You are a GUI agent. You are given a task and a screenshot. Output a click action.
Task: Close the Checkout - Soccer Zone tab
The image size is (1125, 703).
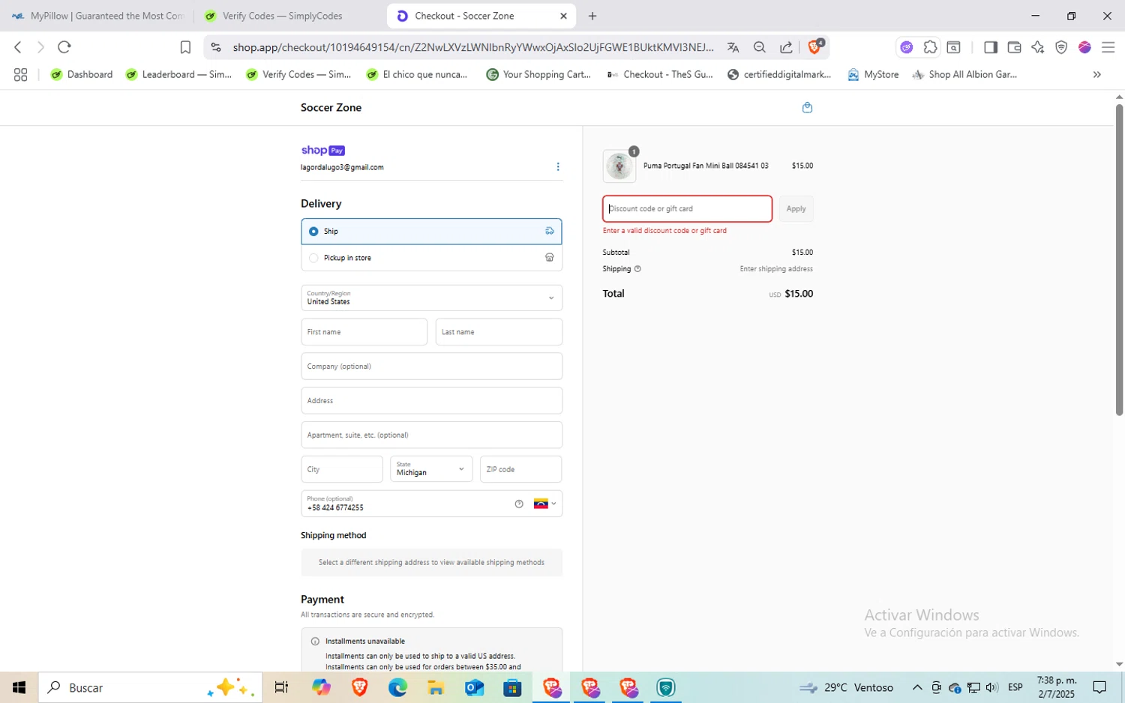tap(564, 16)
